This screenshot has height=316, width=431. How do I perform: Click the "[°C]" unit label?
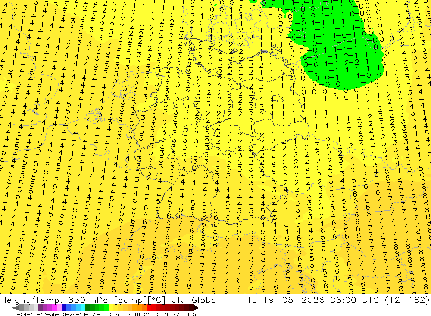[x=156, y=300]
